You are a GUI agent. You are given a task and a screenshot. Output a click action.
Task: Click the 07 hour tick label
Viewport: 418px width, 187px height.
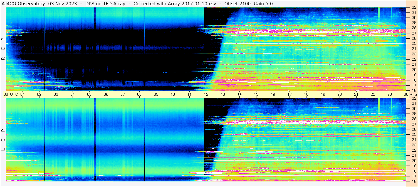tap(123, 94)
